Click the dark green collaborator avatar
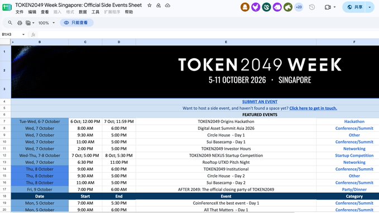 click(266, 7)
